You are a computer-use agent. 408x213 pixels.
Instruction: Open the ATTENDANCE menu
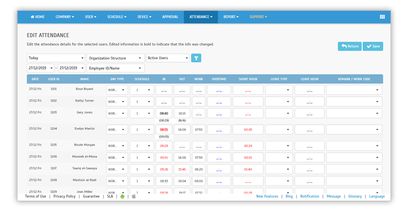(201, 17)
